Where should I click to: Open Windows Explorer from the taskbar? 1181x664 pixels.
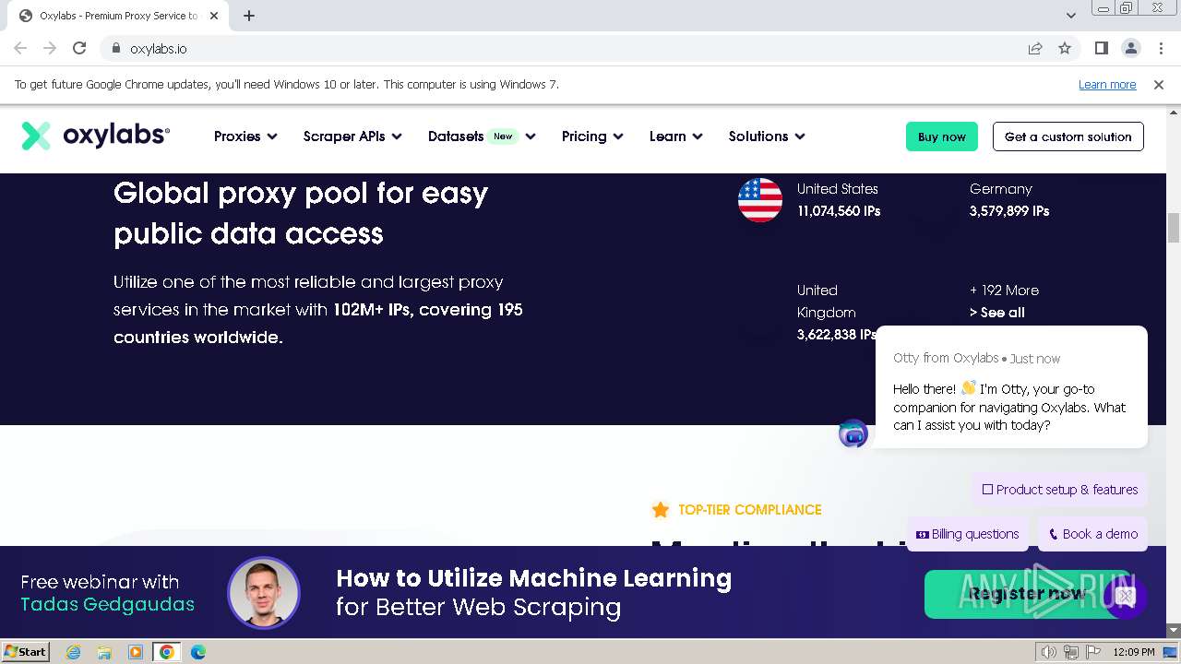[x=104, y=652]
